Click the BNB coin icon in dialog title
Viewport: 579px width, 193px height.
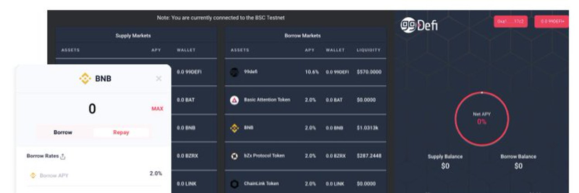coord(85,79)
